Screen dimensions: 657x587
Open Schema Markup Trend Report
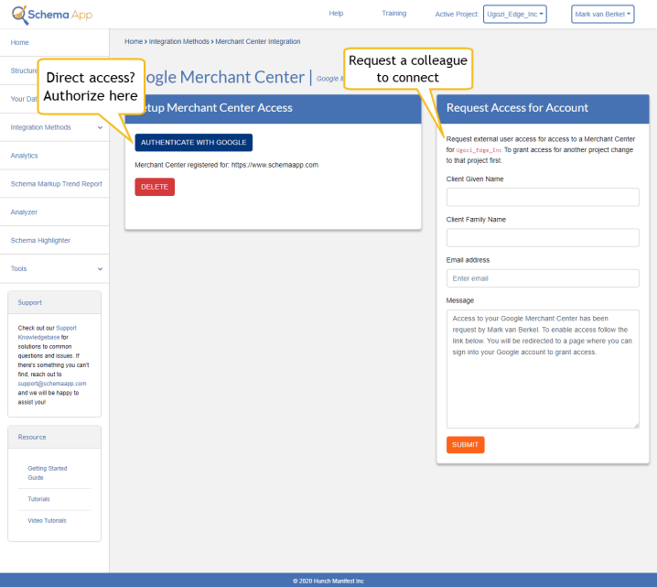[x=55, y=184]
